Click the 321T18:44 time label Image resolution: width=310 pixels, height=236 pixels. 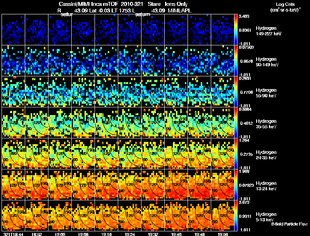(x=13, y=234)
